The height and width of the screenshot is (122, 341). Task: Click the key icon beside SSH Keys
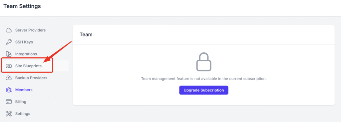pyautogui.click(x=9, y=42)
